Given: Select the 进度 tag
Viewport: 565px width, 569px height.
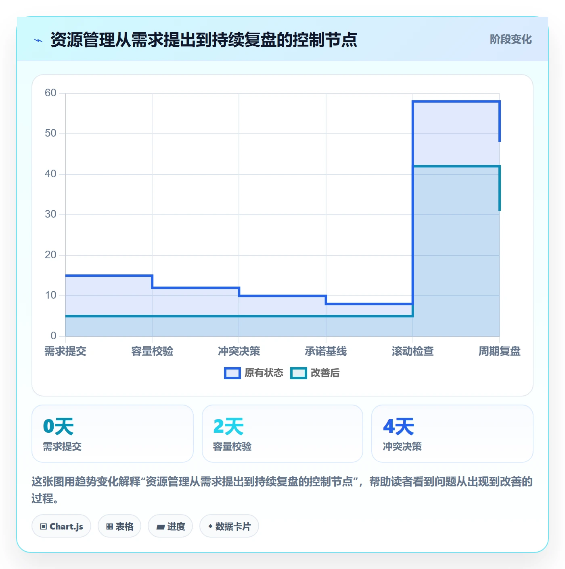Looking at the screenshot, I should point(170,526).
